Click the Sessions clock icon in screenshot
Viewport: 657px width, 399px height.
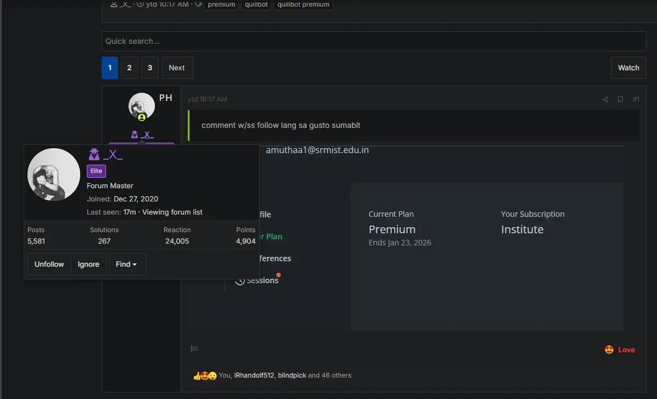tap(240, 281)
